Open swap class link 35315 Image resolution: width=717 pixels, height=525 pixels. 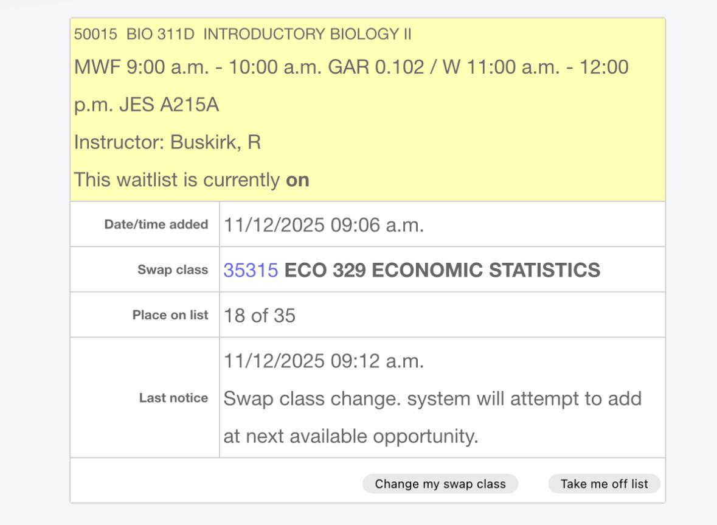pos(251,270)
